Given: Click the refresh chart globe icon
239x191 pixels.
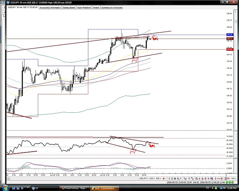Looking at the screenshot, I should (211, 178).
